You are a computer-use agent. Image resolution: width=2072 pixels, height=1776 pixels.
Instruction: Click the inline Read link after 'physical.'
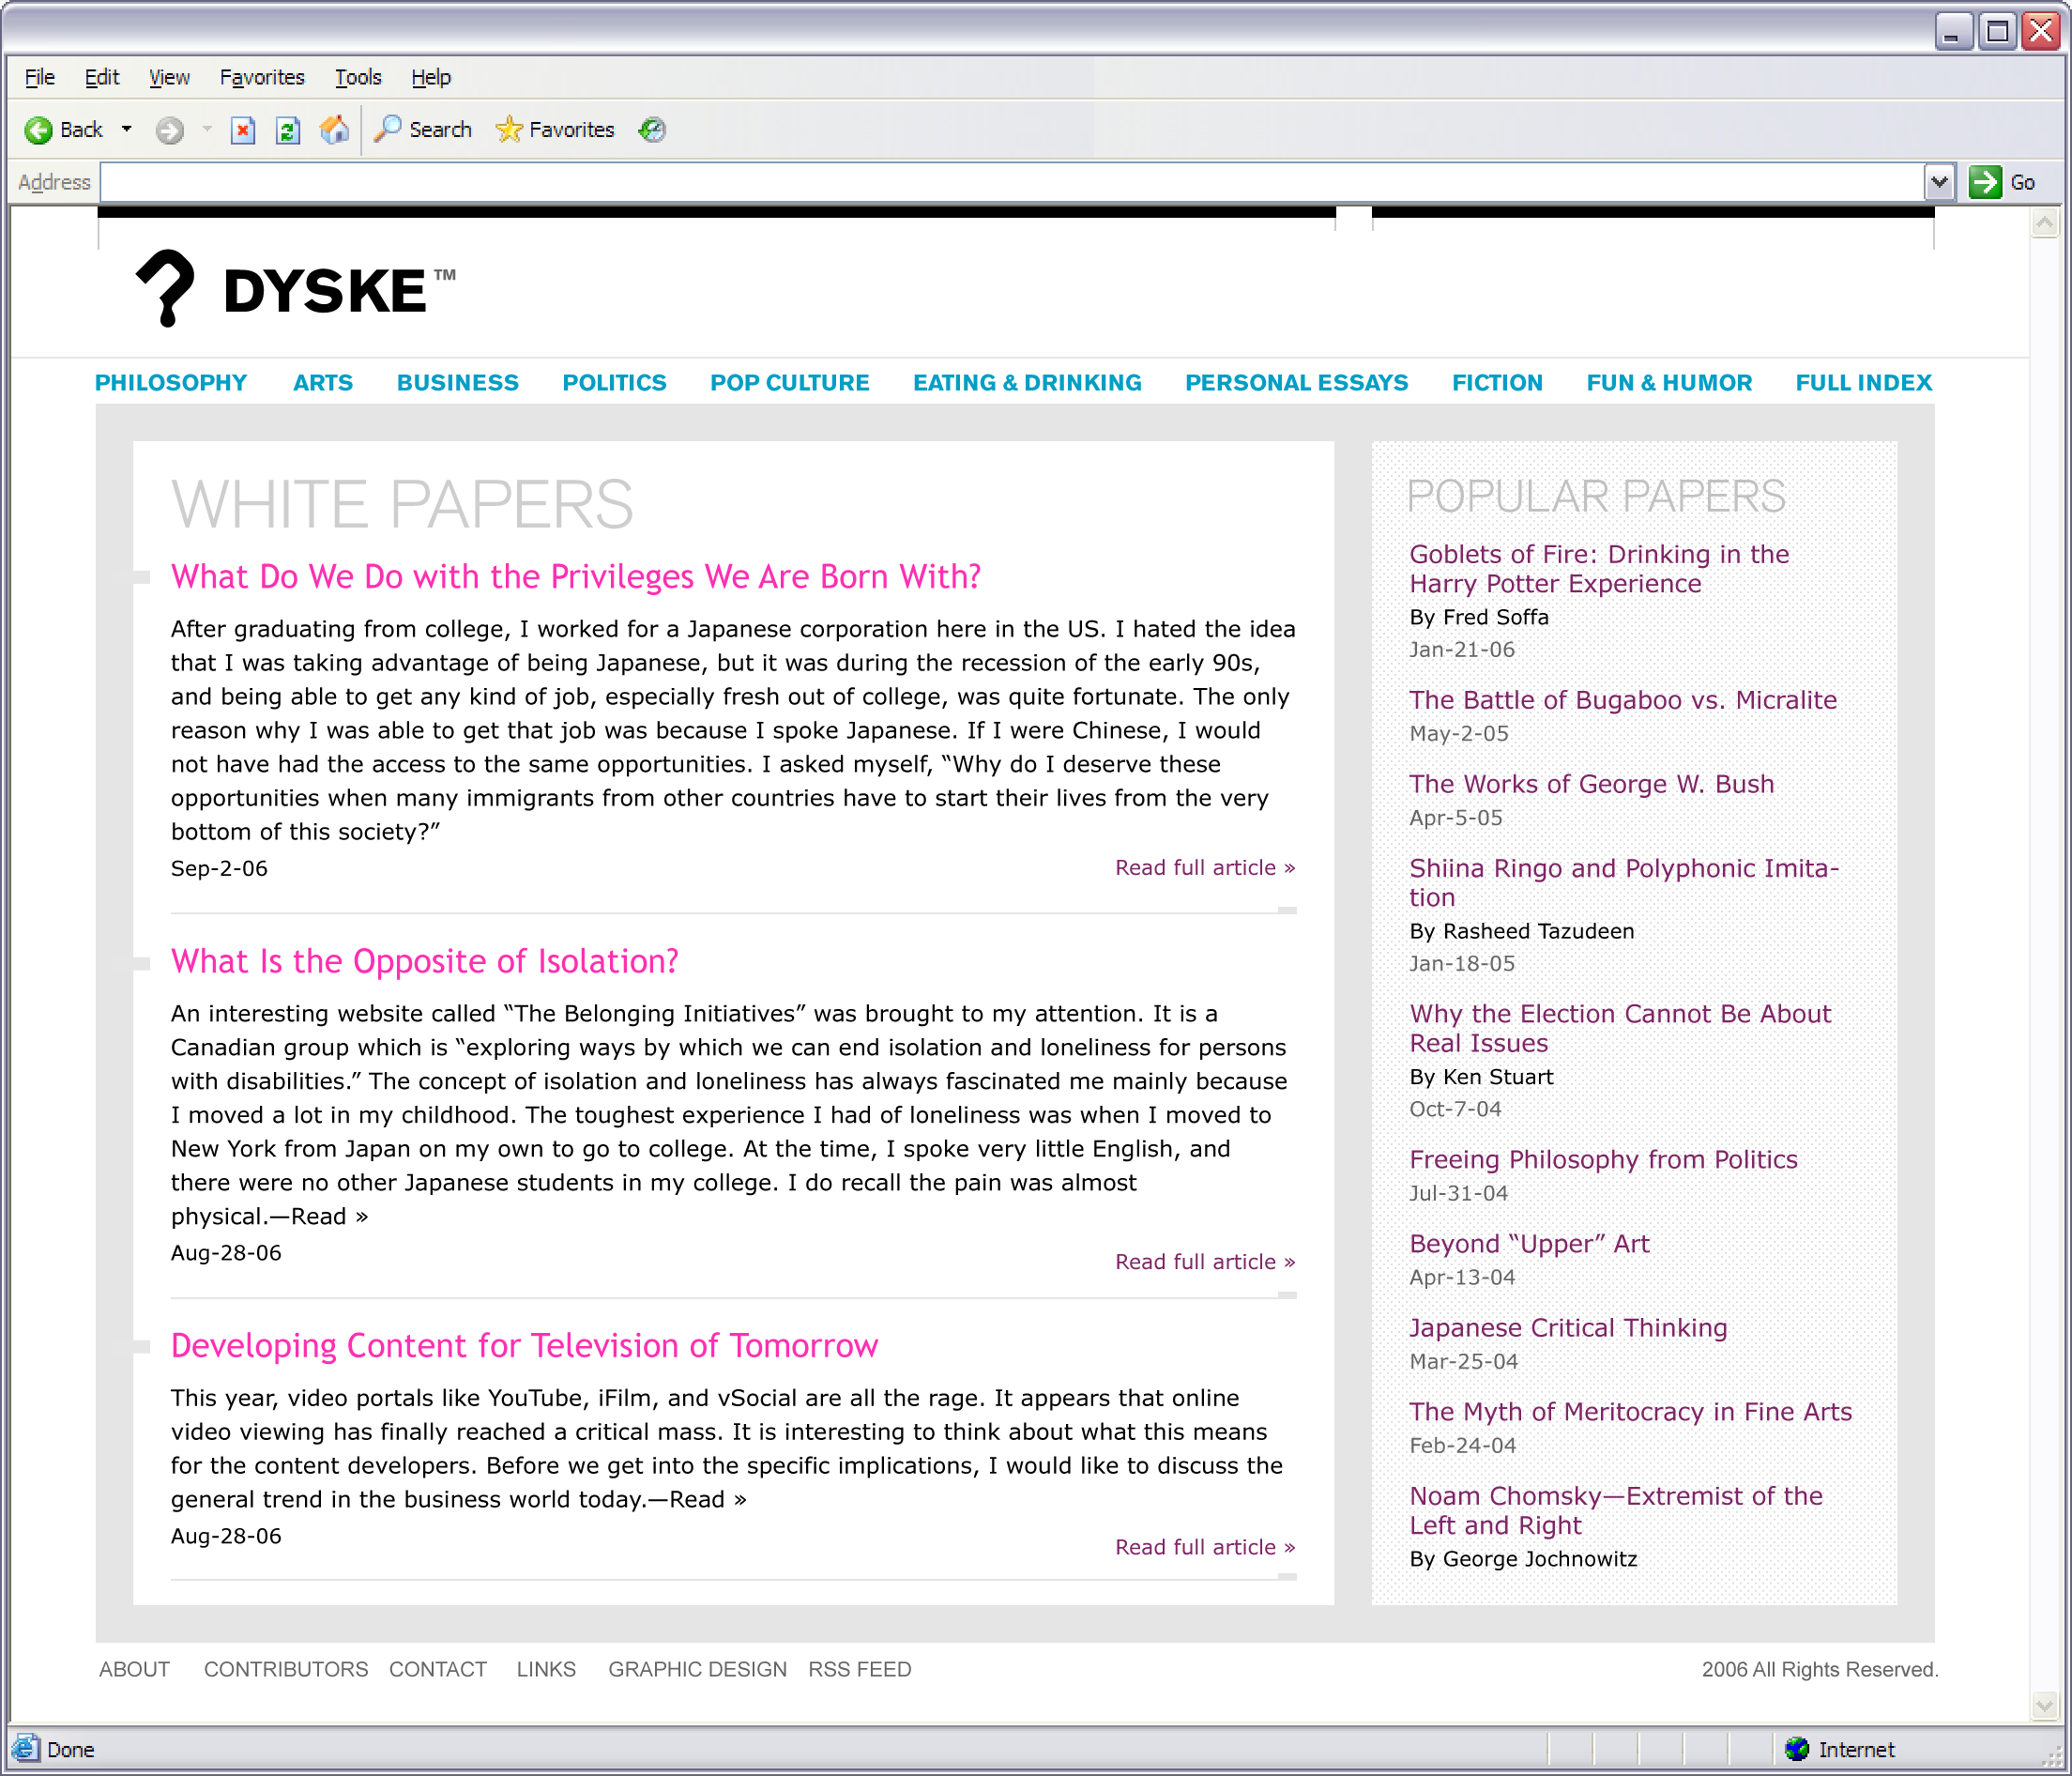click(x=329, y=1217)
